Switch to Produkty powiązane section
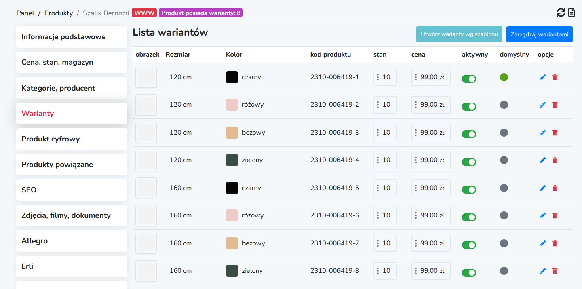Image resolution: width=582 pixels, height=289 pixels. pyautogui.click(x=72, y=165)
